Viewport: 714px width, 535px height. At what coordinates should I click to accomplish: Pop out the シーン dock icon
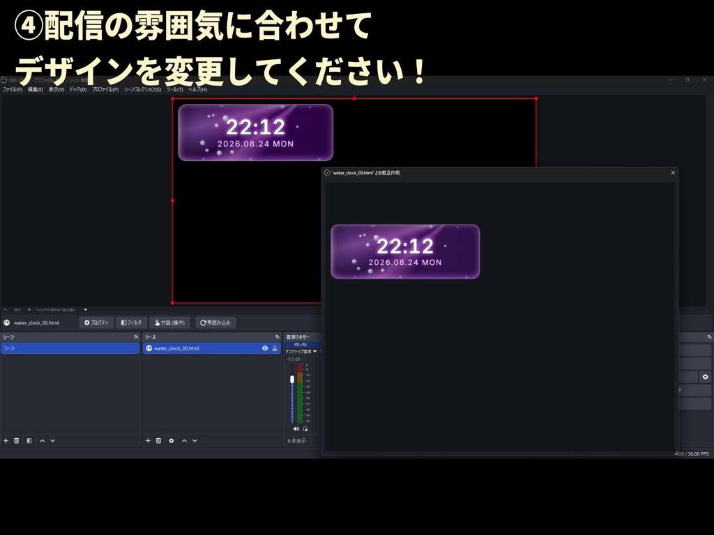coord(136,337)
